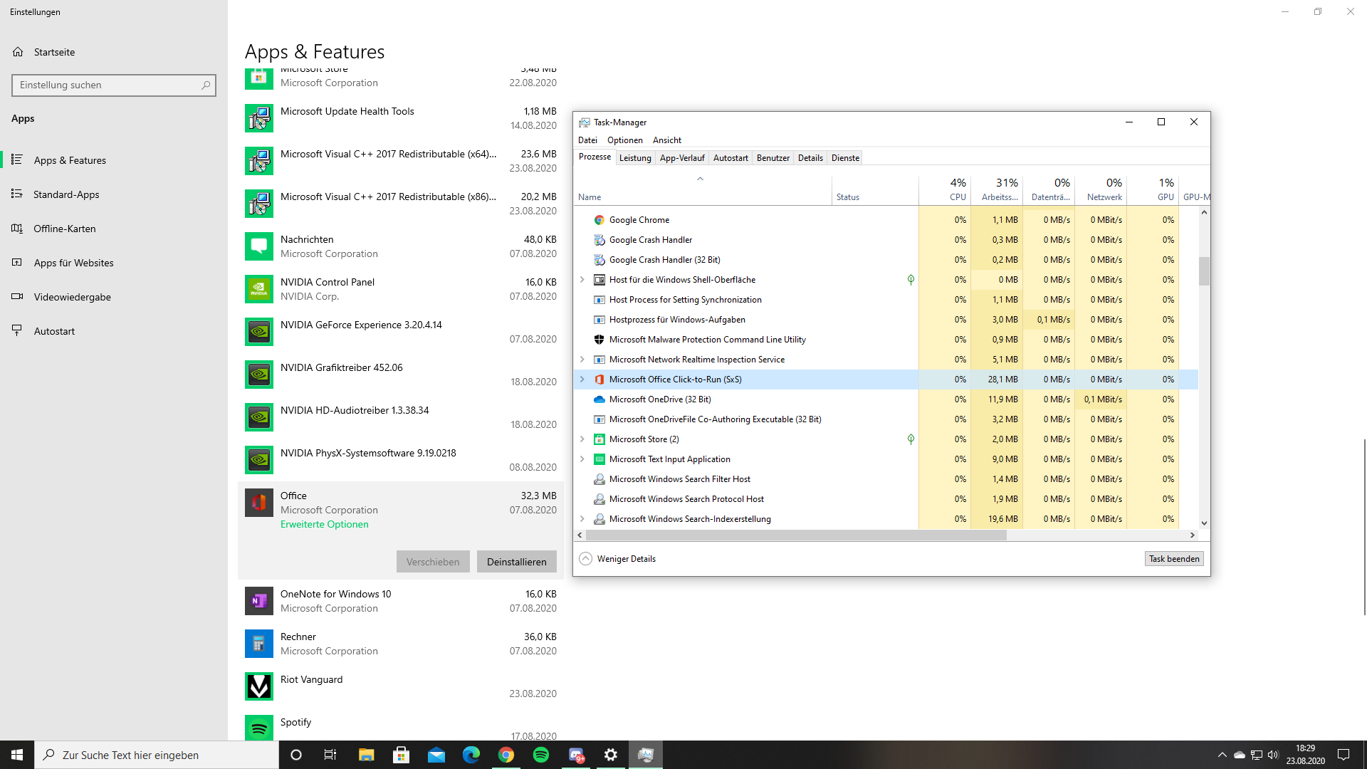Click Erweiterte Optionen for Office
Screen dimensions: 1367x769
point(324,524)
